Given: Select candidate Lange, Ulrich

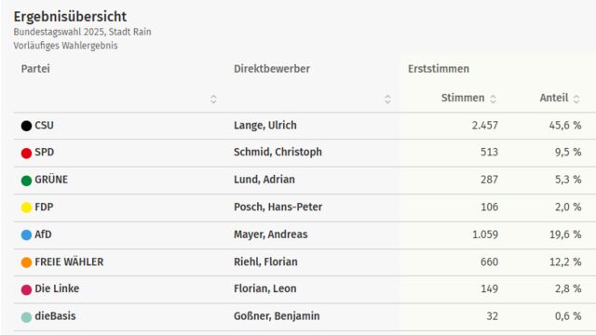Looking at the screenshot, I should tap(264, 126).
